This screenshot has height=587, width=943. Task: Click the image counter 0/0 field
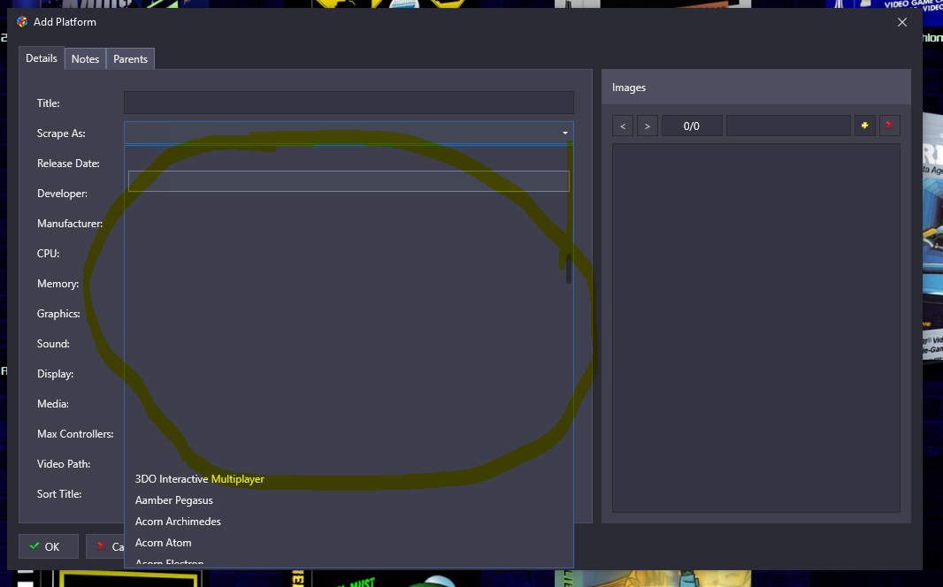tap(692, 126)
